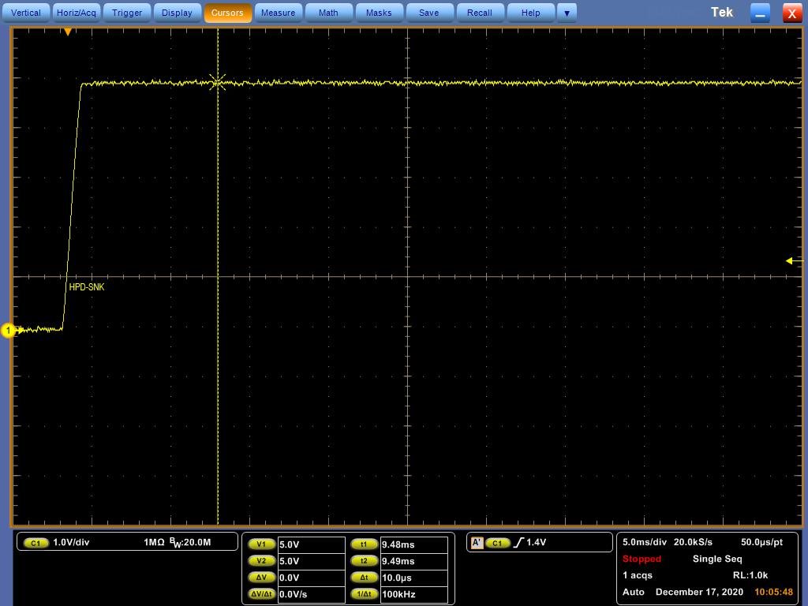The height and width of the screenshot is (606, 808).
Task: Open the Math menu
Action: tap(328, 13)
